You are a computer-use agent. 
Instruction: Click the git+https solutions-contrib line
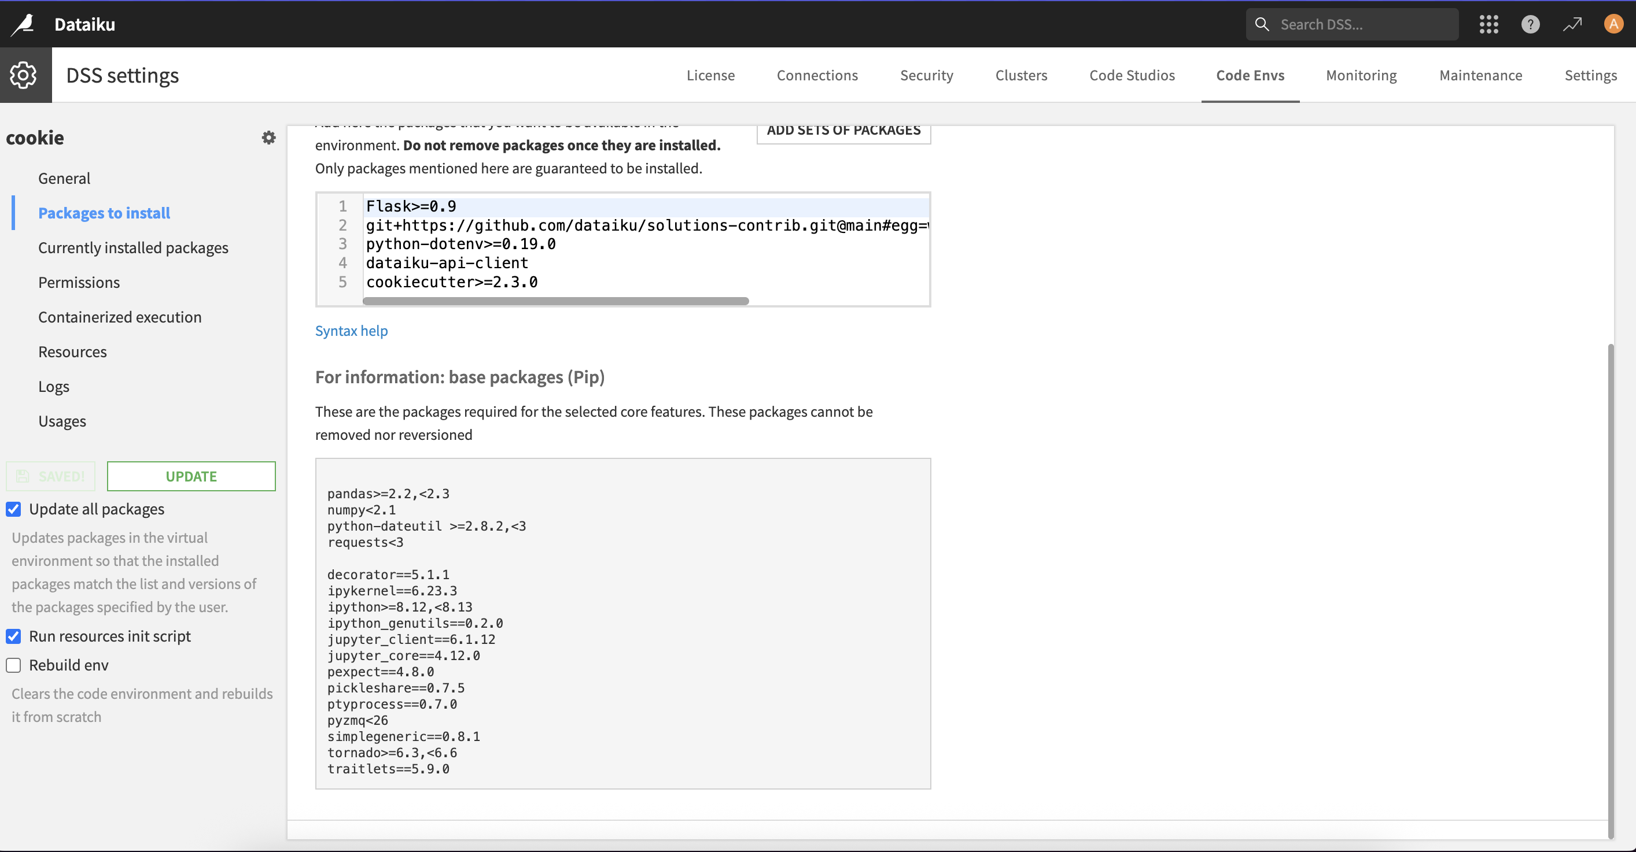point(647,225)
